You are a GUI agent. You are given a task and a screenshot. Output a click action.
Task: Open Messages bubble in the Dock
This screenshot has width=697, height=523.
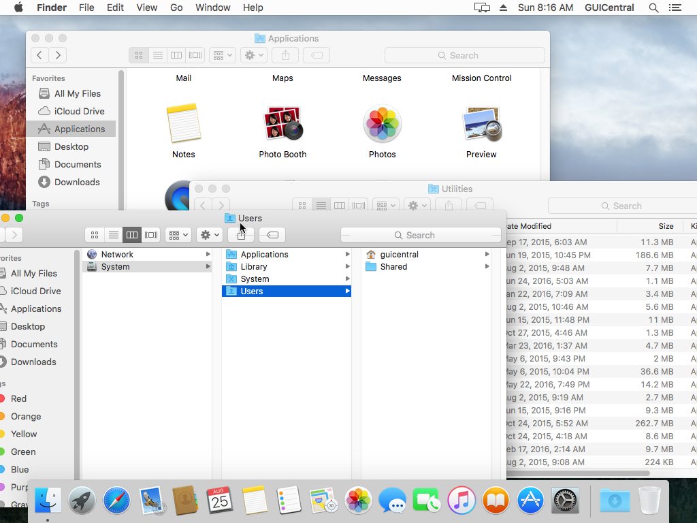(x=392, y=501)
